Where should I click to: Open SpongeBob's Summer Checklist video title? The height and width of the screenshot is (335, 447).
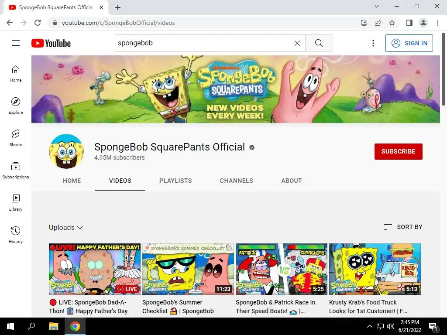pos(178,307)
